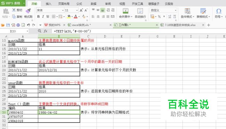The image size is (226, 129).
Task: Open the 公式 (Formulas) ribbon tab
Action: (79, 4)
